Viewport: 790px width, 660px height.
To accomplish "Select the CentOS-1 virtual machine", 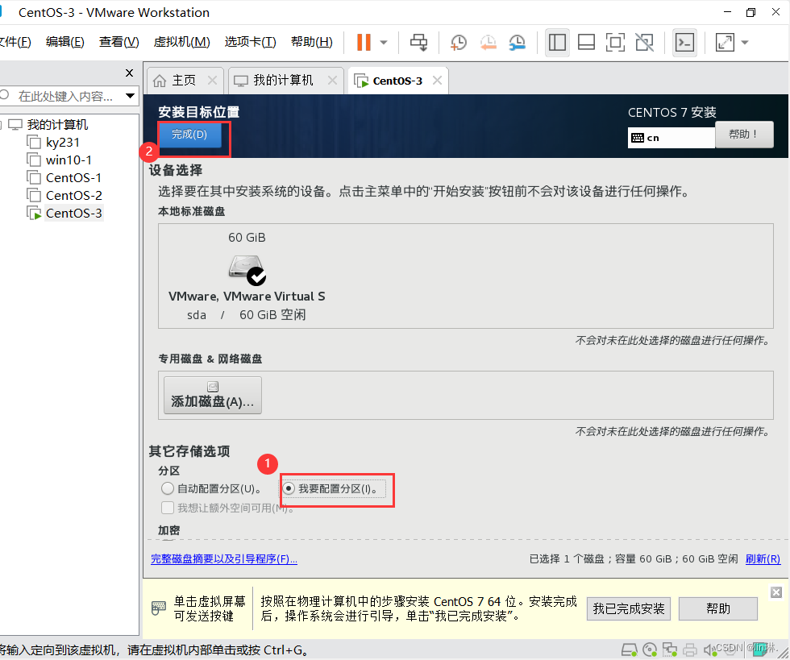I will coord(73,178).
